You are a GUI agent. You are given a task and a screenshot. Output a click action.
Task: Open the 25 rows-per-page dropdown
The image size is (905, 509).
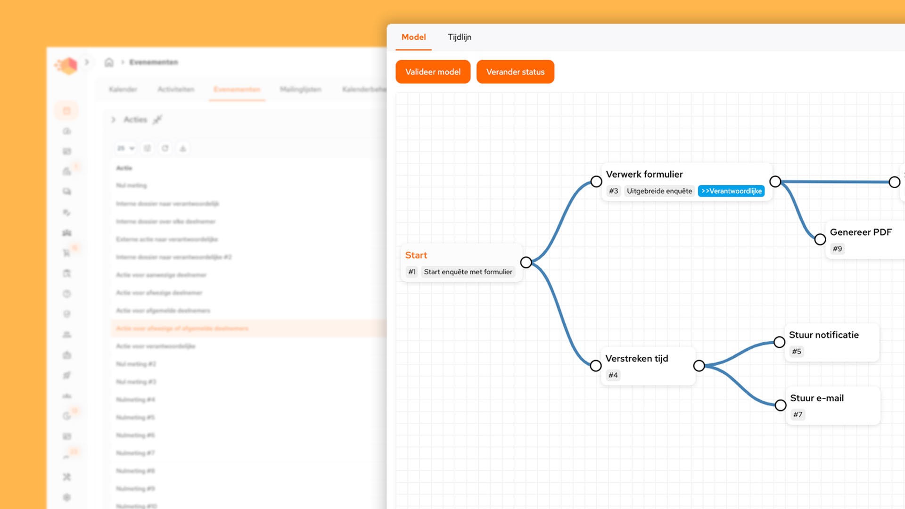click(125, 148)
